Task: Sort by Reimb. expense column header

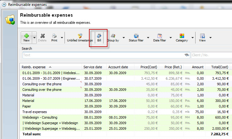Action: [34, 67]
